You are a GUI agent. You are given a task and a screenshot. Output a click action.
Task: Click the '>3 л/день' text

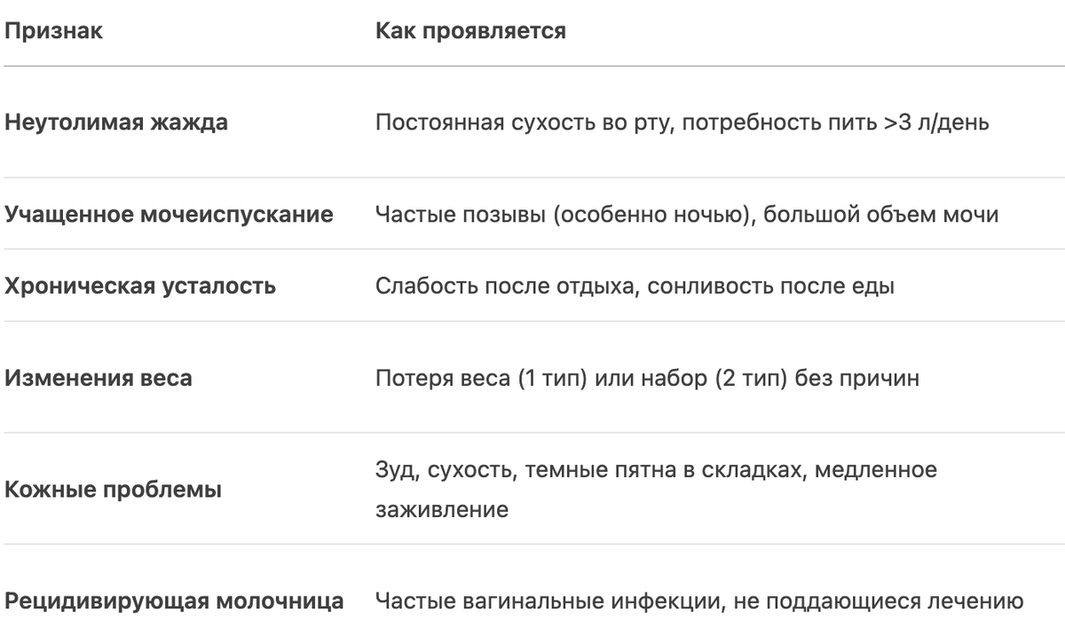pyautogui.click(x=936, y=122)
